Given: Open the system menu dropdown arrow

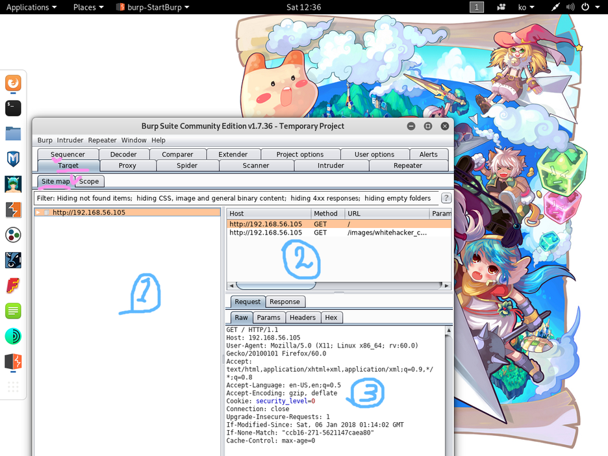Looking at the screenshot, I should pos(597,7).
